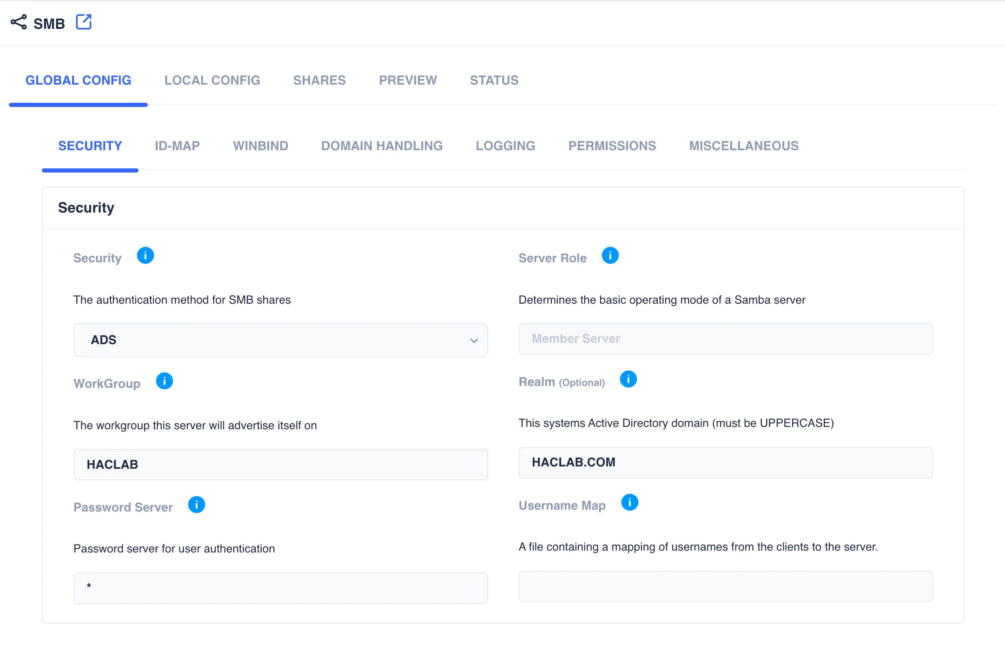Click the Password Server field containing *
Screen dimensions: 1005x665
pos(280,587)
